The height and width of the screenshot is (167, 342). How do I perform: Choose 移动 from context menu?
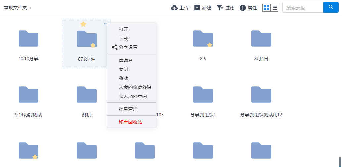pos(132,78)
